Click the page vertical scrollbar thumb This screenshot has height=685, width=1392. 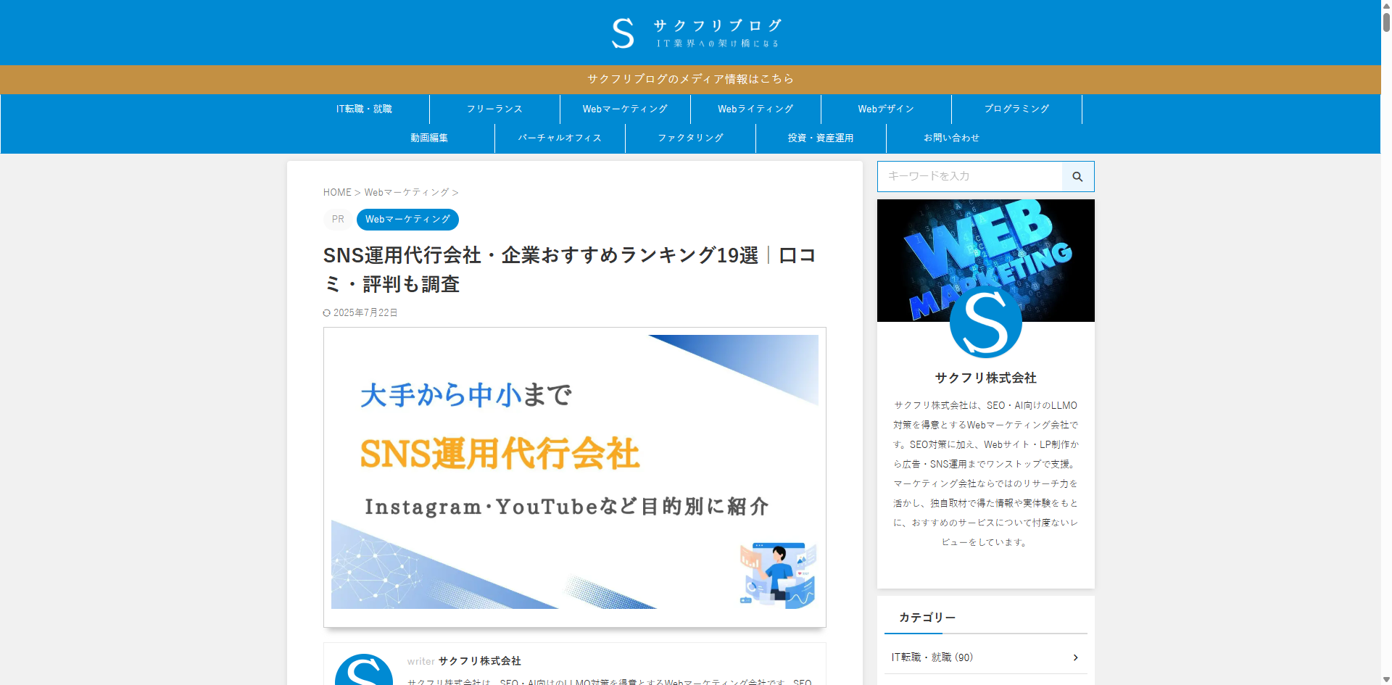[1386, 17]
